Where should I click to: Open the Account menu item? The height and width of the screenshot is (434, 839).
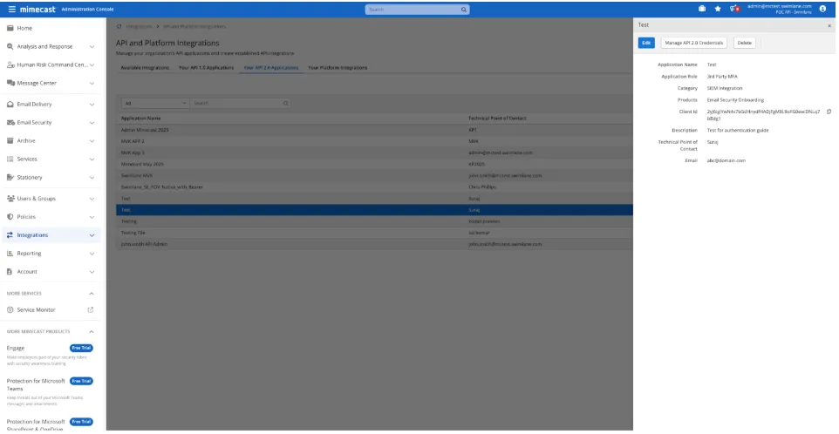point(51,272)
